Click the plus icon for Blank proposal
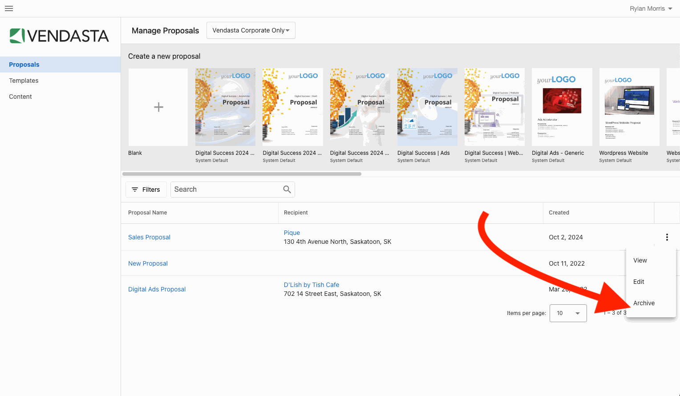This screenshot has width=680, height=396. (158, 107)
